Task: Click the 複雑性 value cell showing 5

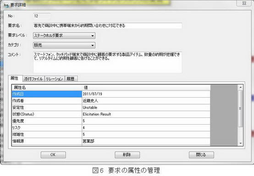Action: pyautogui.click(x=146, y=134)
